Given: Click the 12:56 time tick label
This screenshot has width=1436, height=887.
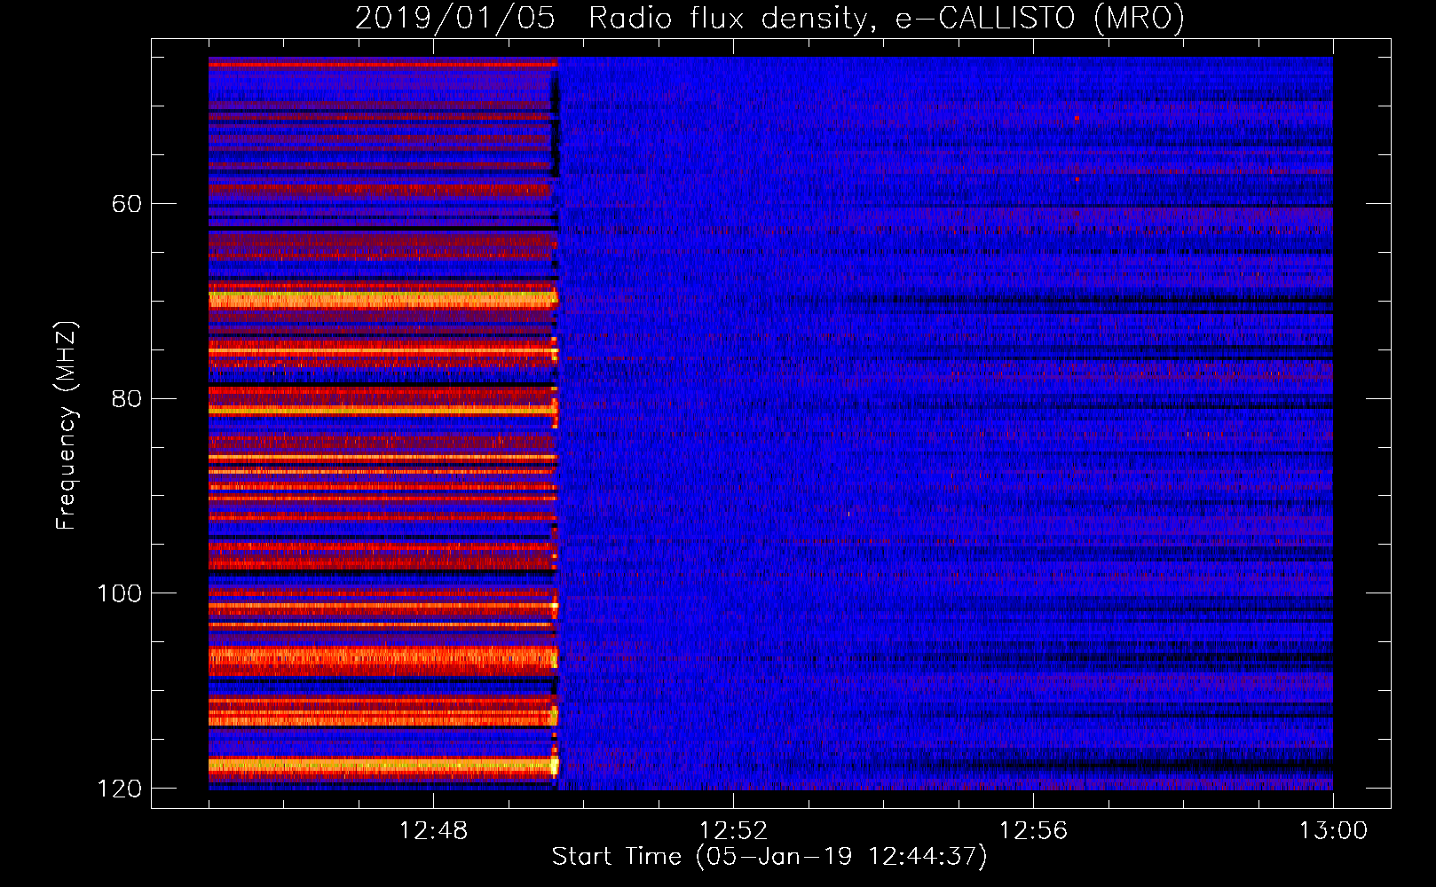Looking at the screenshot, I should pyautogui.click(x=1033, y=830).
